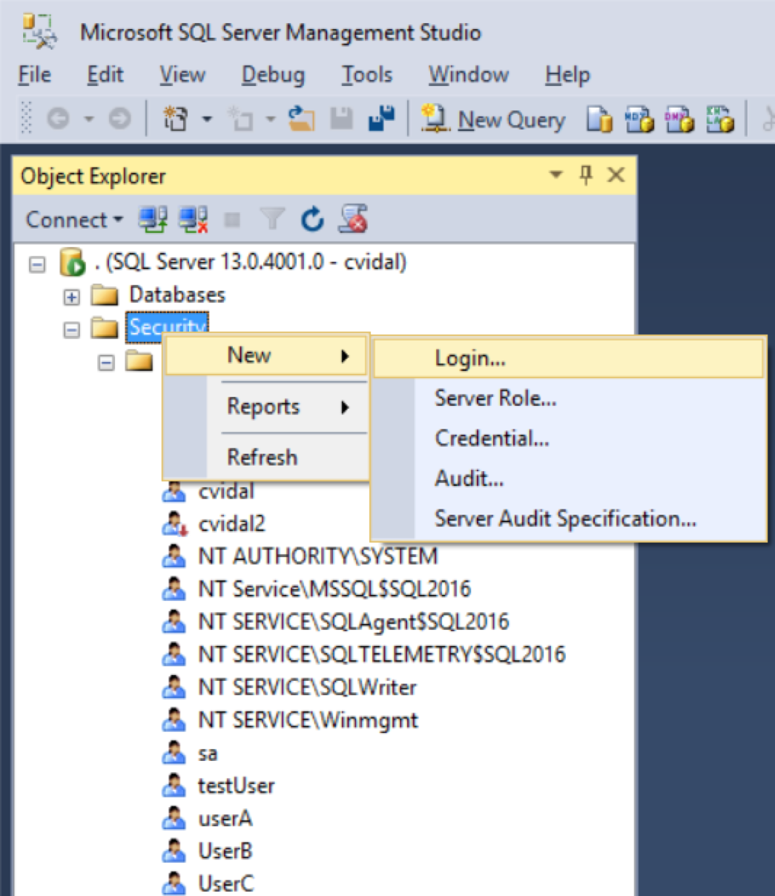The height and width of the screenshot is (896, 775).
Task: Open the Edit menu
Action: coord(105,75)
